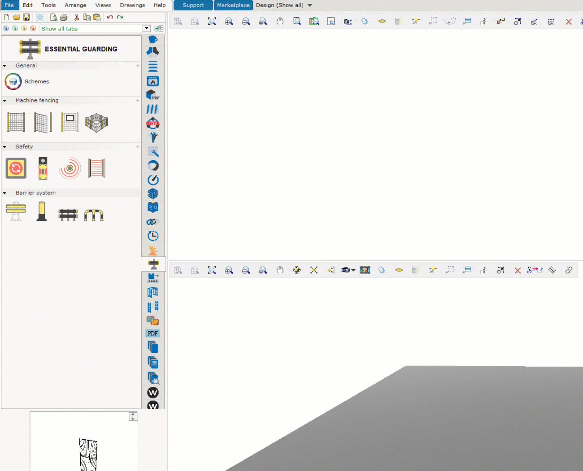Click the blue down arrow circle icon

(6, 28)
